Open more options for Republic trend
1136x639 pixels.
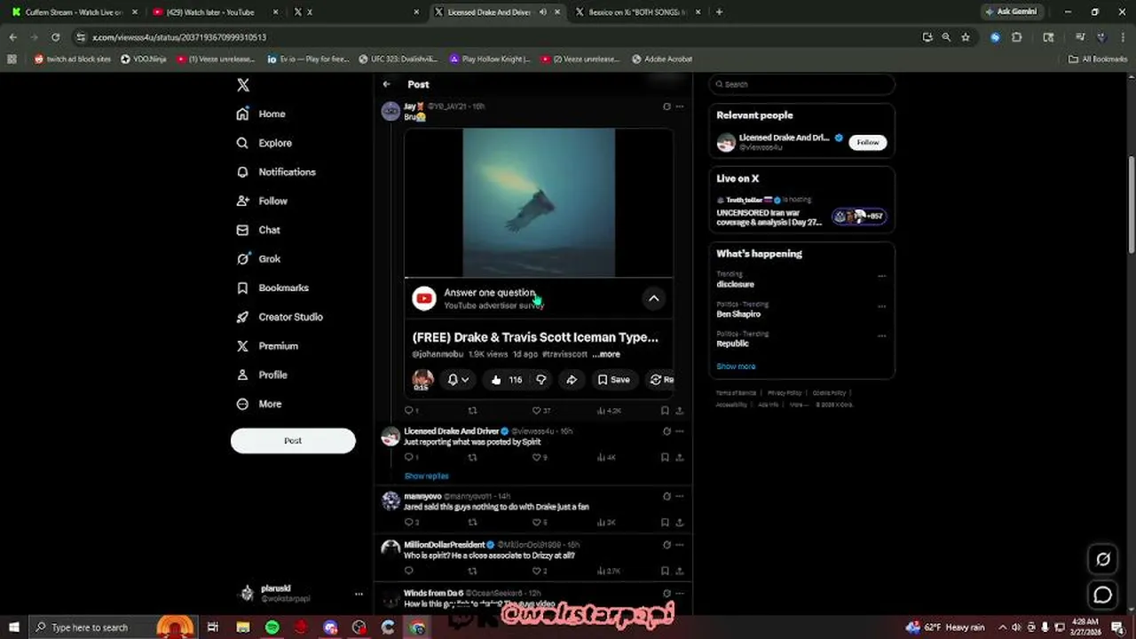881,335
